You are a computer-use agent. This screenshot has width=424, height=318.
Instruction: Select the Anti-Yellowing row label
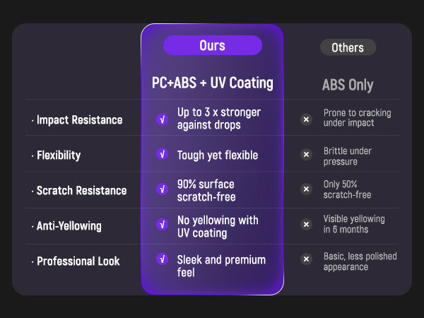pyautogui.click(x=69, y=226)
